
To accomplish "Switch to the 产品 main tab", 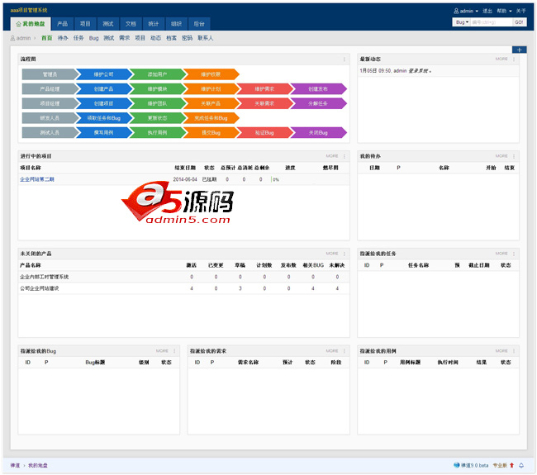I will point(62,24).
